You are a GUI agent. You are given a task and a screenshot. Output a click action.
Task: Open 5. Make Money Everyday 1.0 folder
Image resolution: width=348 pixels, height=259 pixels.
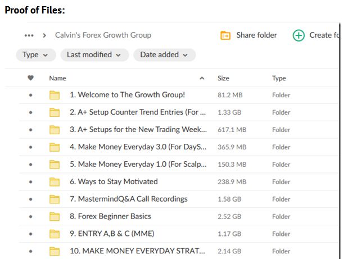point(138,164)
